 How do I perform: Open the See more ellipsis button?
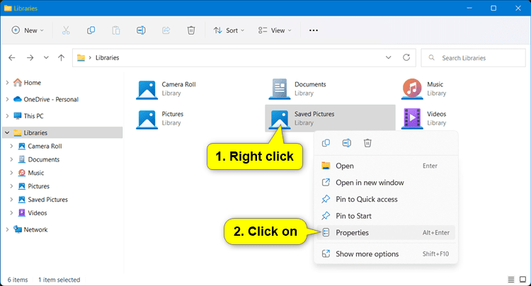click(314, 30)
